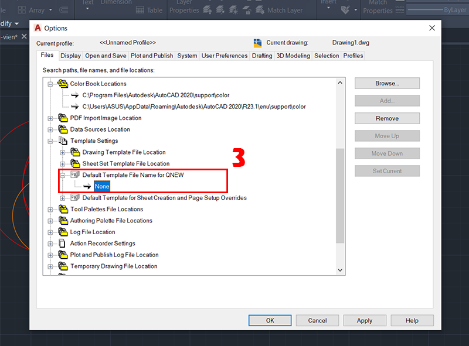Expand the Authoring Palette File Locations node
Image resolution: width=469 pixels, height=346 pixels.
[50, 221]
